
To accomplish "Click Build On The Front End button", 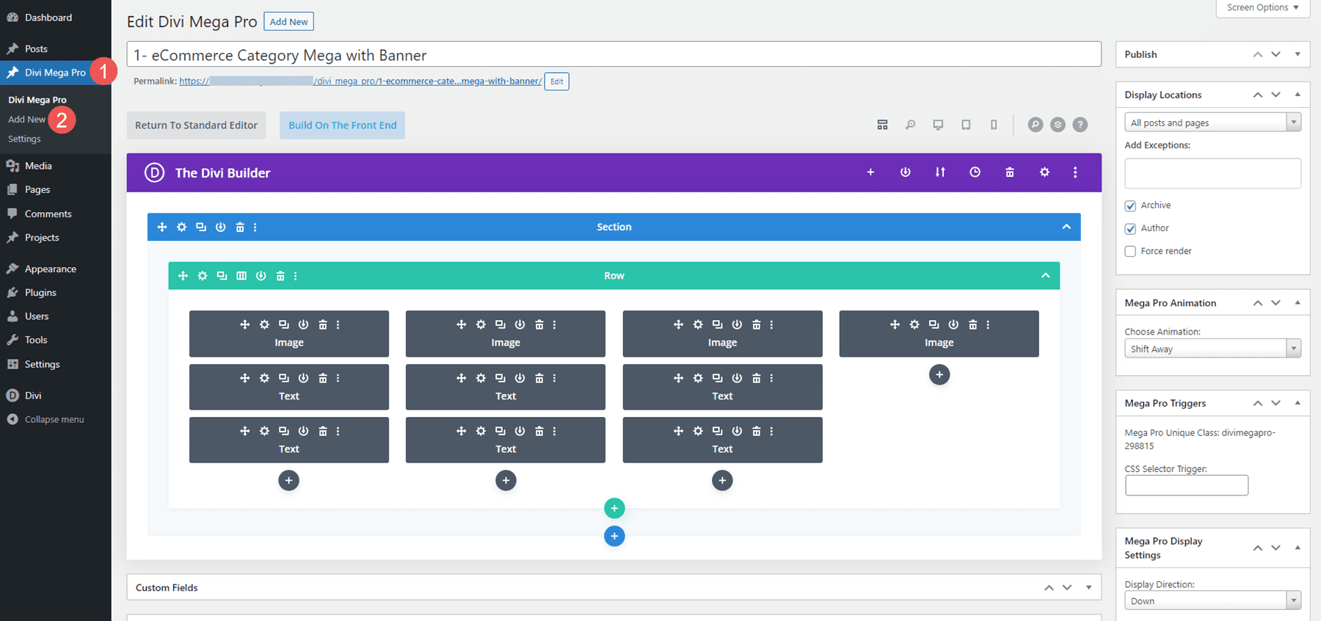I will (342, 126).
